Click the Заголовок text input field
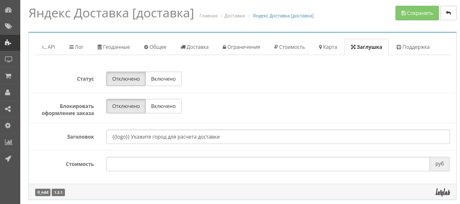 (278, 137)
